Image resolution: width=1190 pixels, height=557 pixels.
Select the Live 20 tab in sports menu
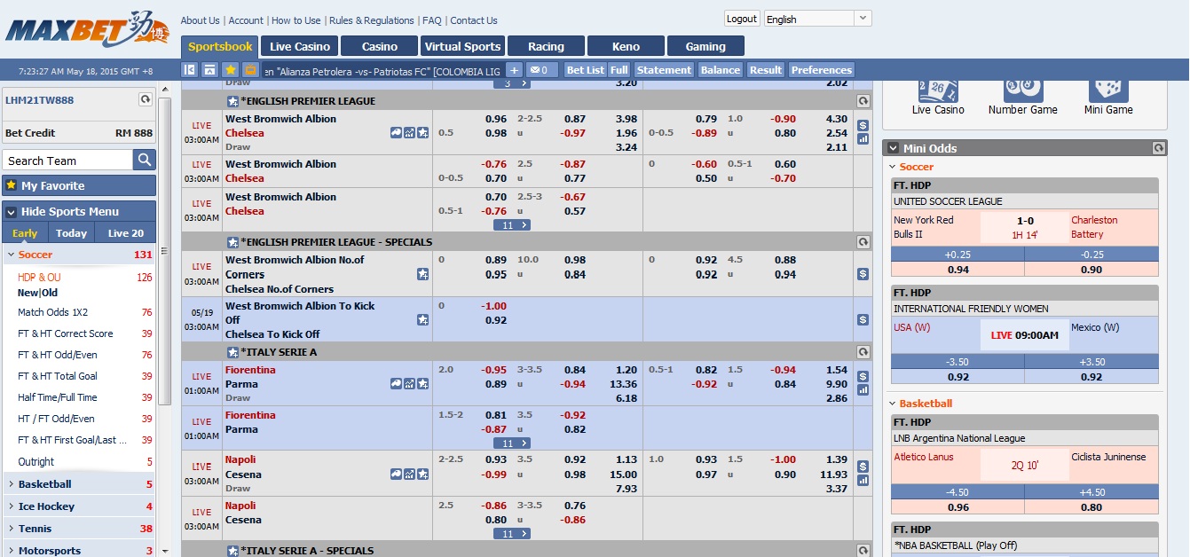pos(125,233)
